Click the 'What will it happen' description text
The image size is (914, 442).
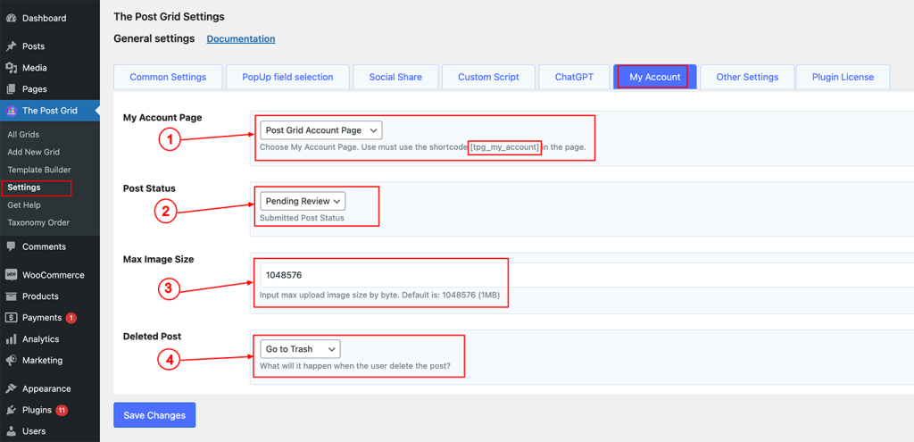pyautogui.click(x=355, y=366)
